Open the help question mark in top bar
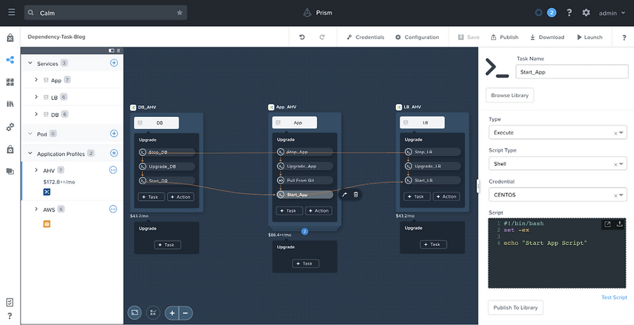The width and height of the screenshot is (634, 325). [569, 13]
